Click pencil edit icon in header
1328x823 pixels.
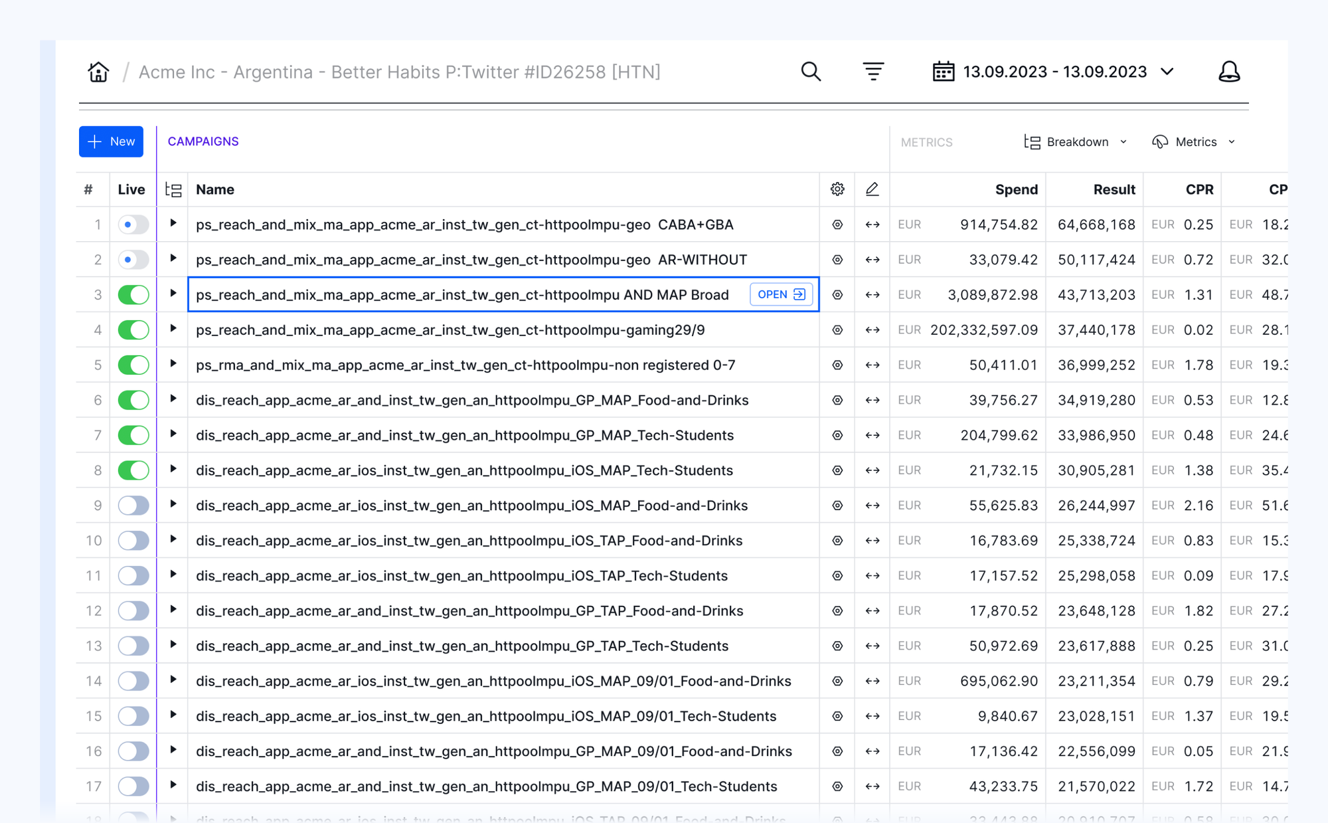[872, 189]
